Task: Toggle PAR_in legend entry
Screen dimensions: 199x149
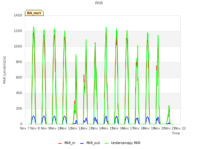Action: coord(67,143)
